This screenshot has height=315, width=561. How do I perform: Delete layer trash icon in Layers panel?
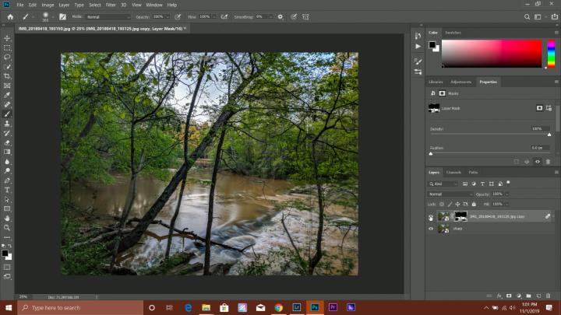pyautogui.click(x=548, y=296)
